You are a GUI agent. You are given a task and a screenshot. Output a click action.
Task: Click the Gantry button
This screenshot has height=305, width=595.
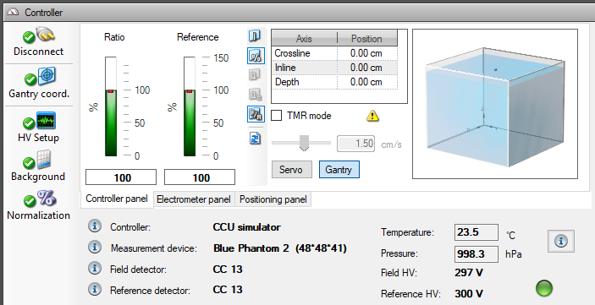pos(339,169)
